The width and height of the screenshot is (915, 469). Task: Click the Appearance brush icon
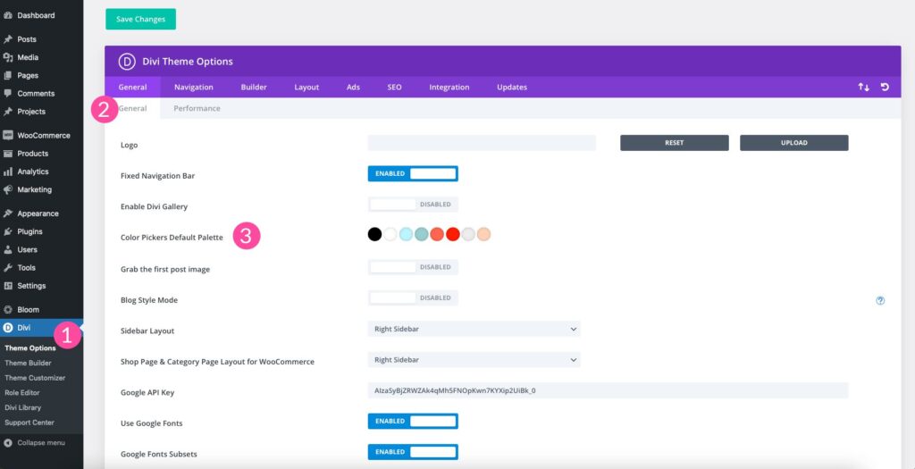[7, 214]
